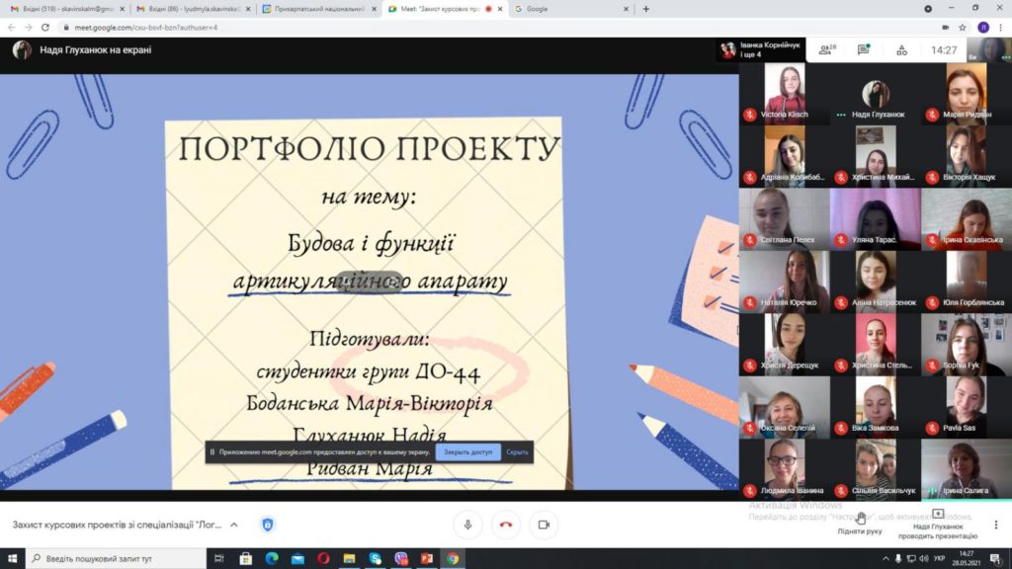
Task: Expand meeting details next to the meeting title
Action: coord(234,525)
